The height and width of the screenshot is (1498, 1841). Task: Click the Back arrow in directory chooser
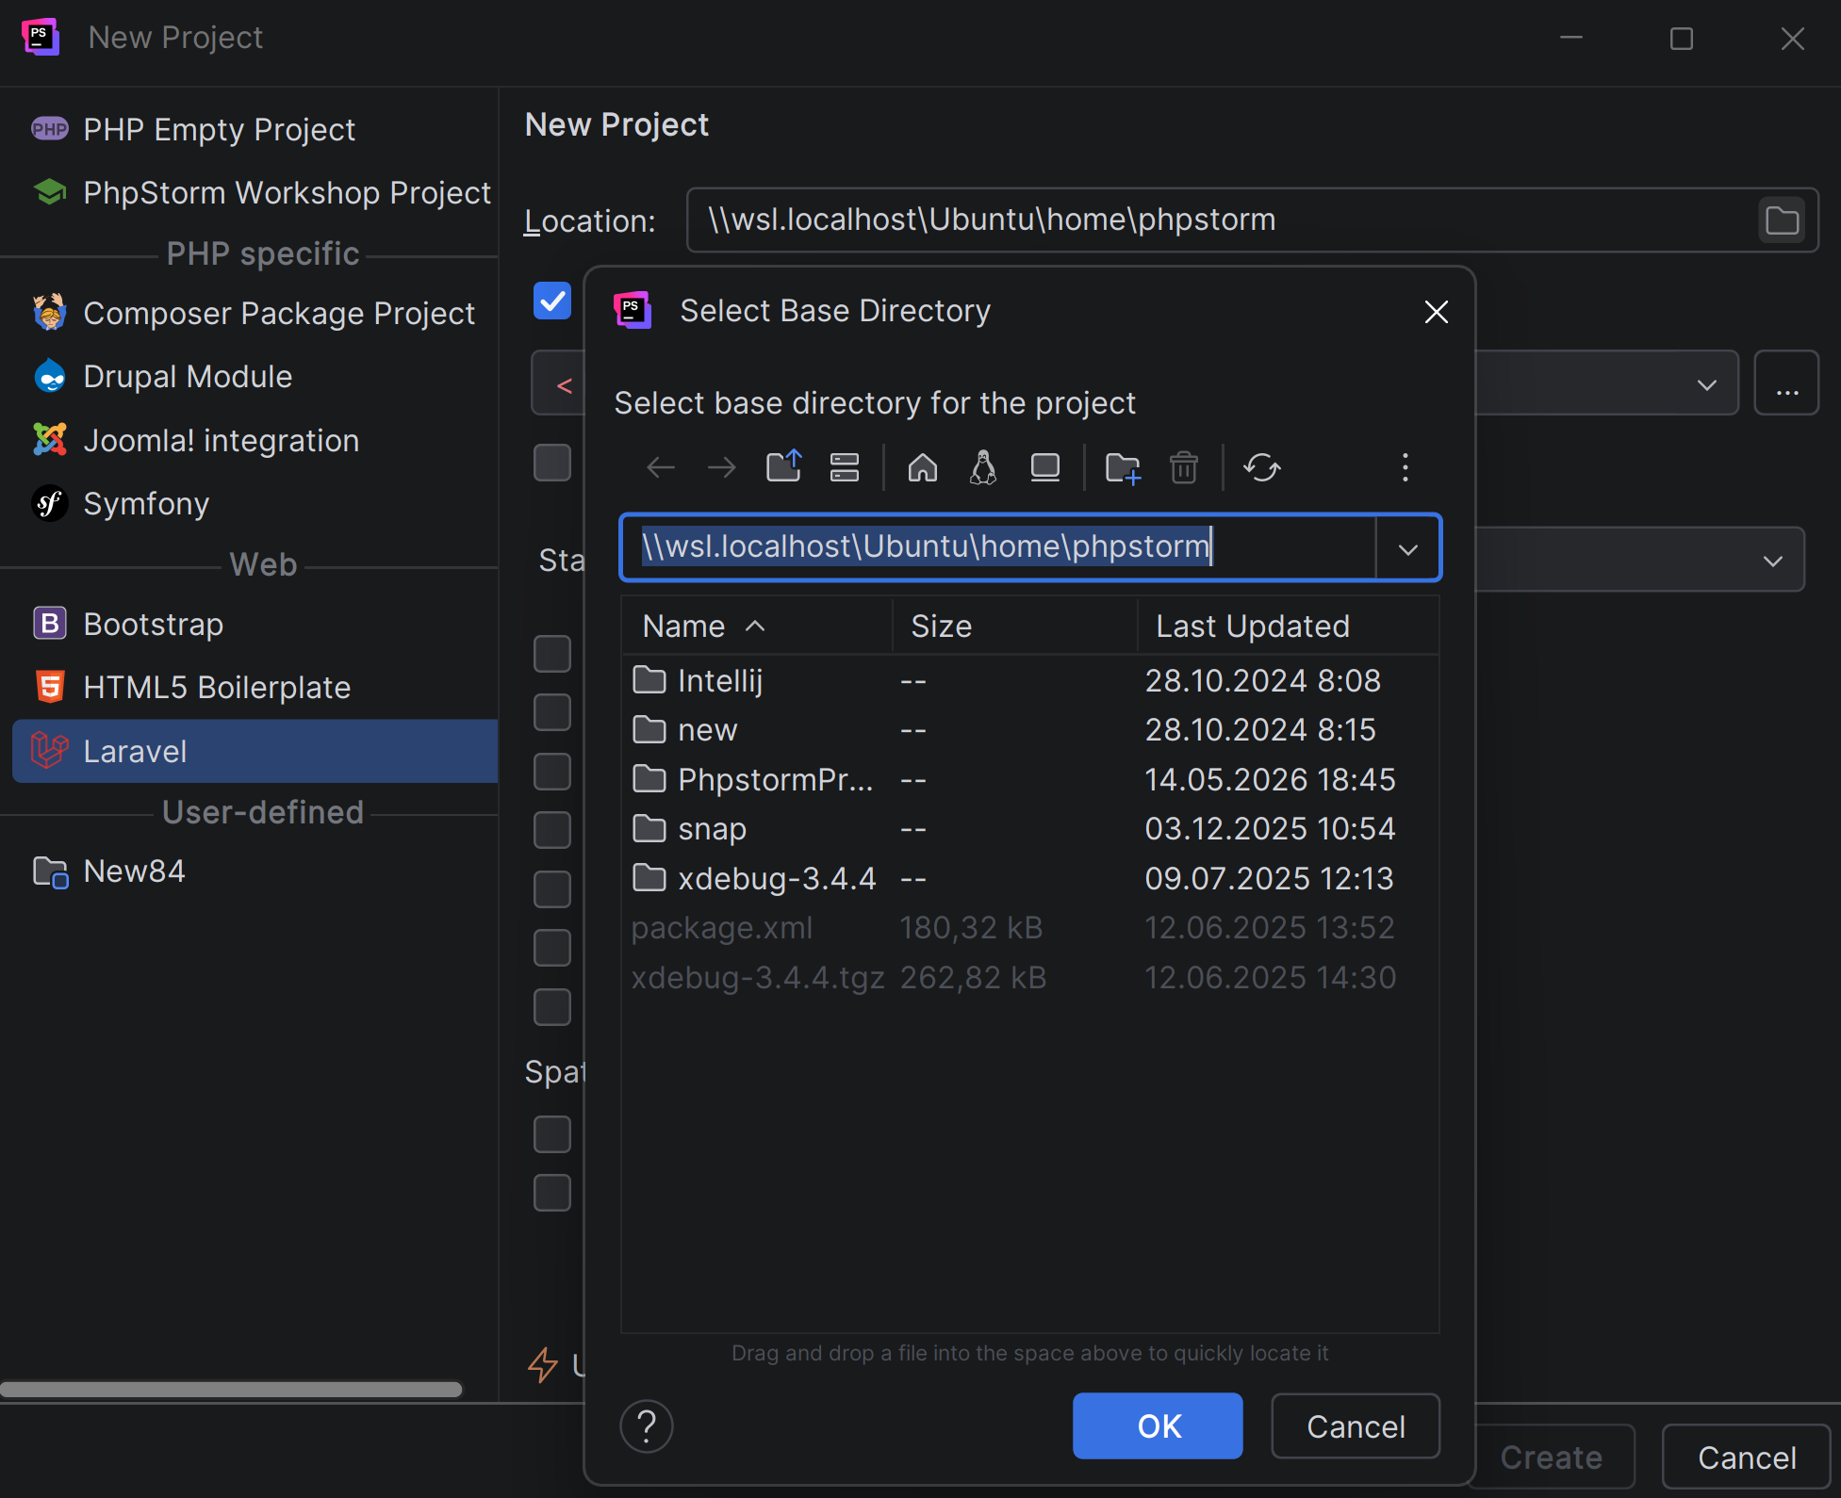click(x=661, y=467)
